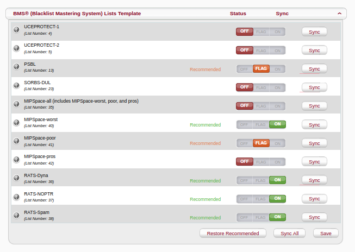This screenshot has height=252, width=355.
Task: Set MIPSpace-all status to FLAG
Action: (261, 106)
